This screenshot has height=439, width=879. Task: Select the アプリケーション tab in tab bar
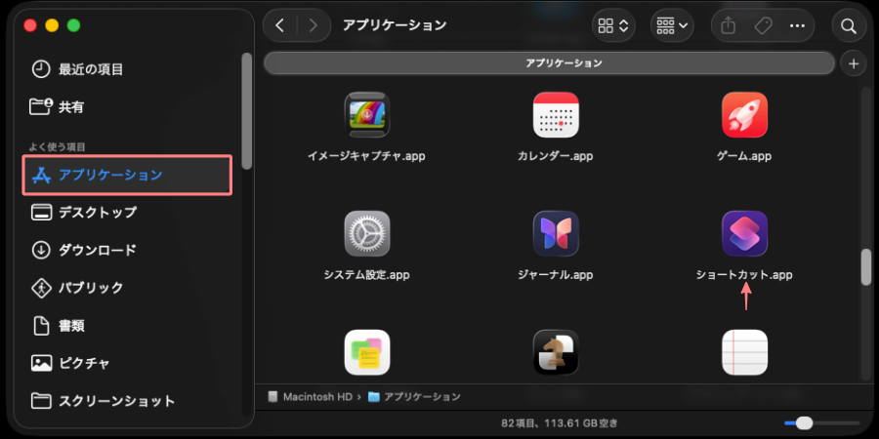coord(549,63)
